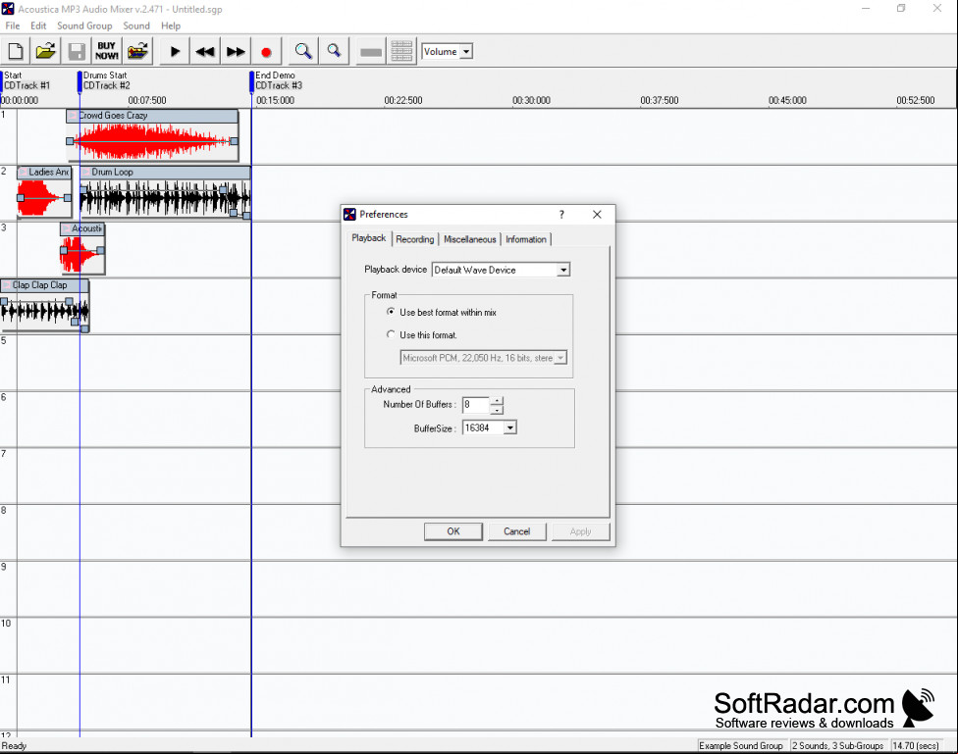Switch to the Information tab
The width and height of the screenshot is (958, 754).
(526, 239)
